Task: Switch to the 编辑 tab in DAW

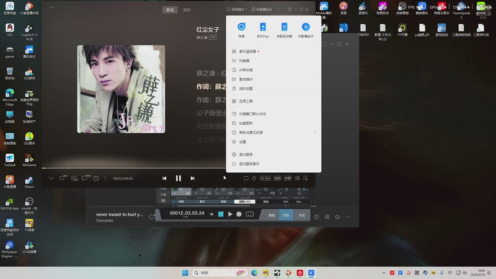Action: [x=272, y=215]
